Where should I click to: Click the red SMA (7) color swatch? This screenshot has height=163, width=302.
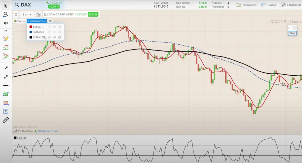point(31,27)
